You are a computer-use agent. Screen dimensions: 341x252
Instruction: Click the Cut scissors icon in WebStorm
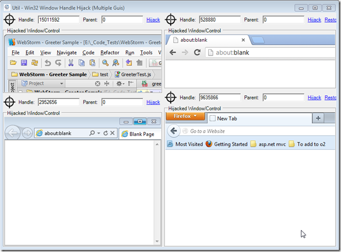(70, 63)
